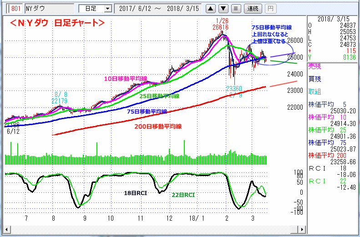The image size is (360, 237).
Task: Open the three-line list menu button
Action: click(235, 9)
